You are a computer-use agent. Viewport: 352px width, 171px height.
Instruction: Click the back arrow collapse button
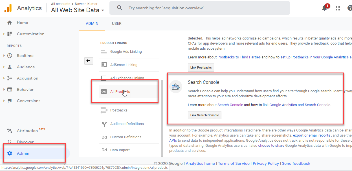tap(89, 61)
